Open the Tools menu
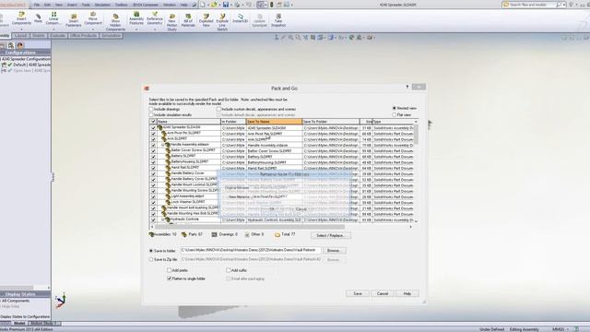This screenshot has height=332, width=590. pos(86,5)
